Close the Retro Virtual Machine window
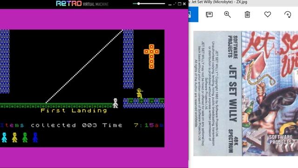Image resolution: width=298 pixels, height=168 pixels. [184, 4]
